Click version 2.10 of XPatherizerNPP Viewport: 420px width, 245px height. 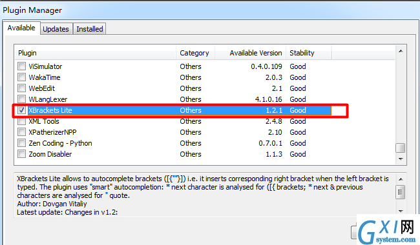(275, 132)
